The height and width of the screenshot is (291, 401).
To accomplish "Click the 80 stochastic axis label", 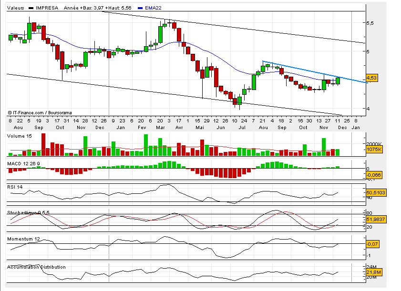I will tap(369, 213).
